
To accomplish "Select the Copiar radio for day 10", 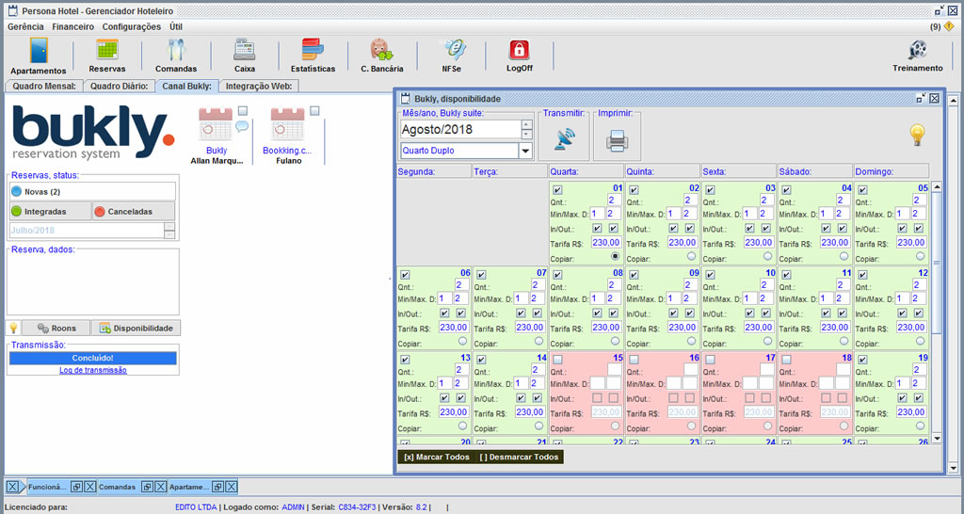I will [768, 341].
